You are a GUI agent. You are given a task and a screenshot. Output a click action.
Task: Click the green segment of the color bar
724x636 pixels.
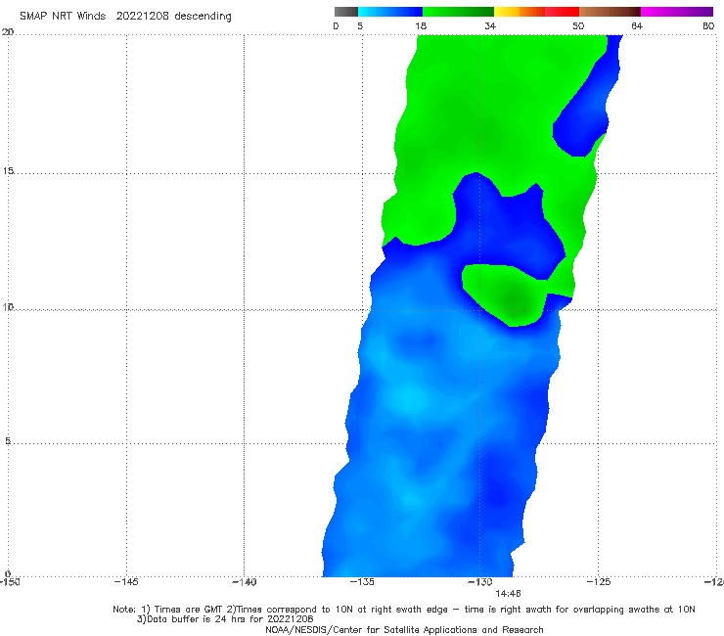458,12
